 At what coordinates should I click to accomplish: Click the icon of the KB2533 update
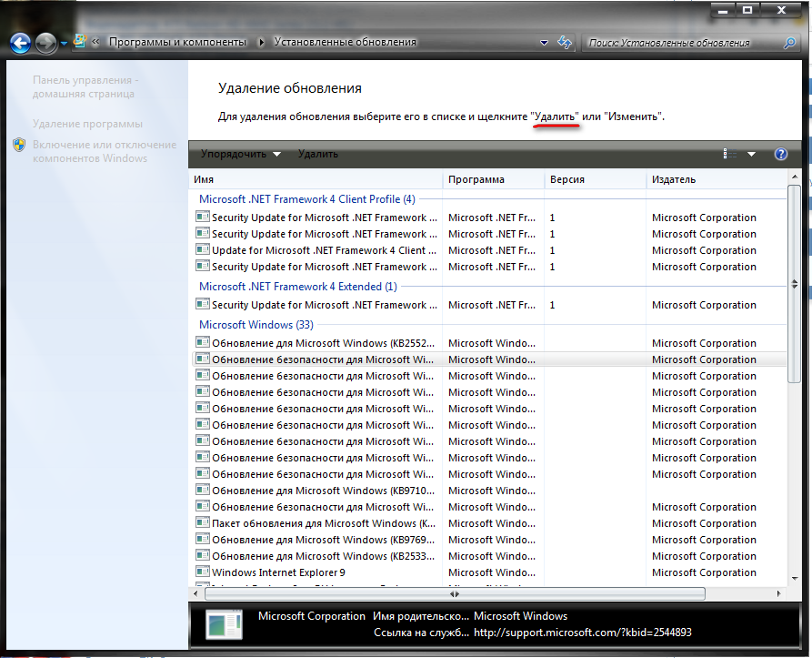tap(203, 555)
